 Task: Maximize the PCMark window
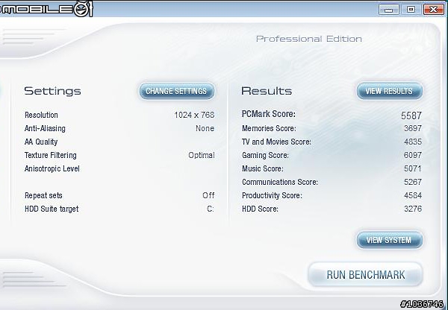click(411, 10)
